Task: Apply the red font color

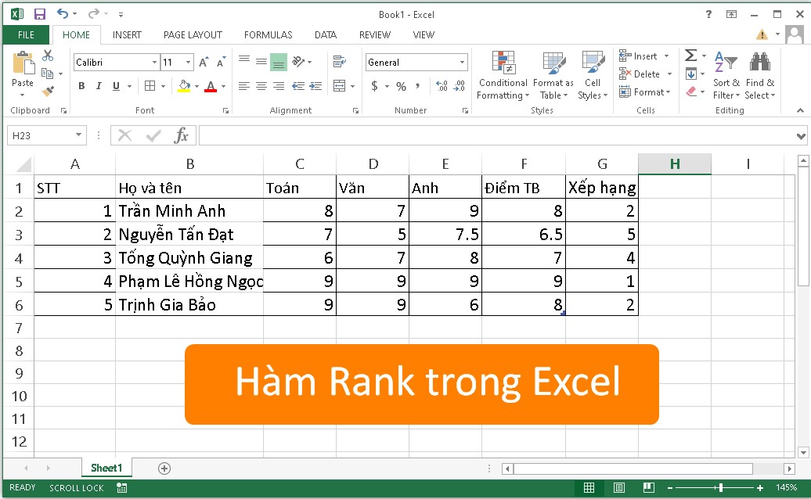Action: pyautogui.click(x=211, y=86)
